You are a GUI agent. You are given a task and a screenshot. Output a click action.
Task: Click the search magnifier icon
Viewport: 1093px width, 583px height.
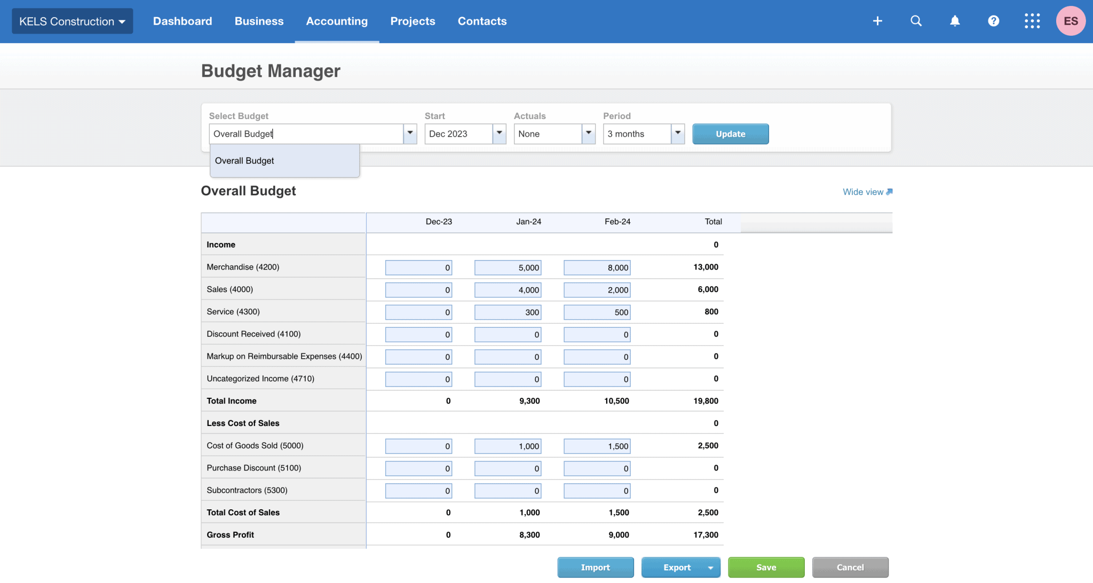click(x=916, y=21)
